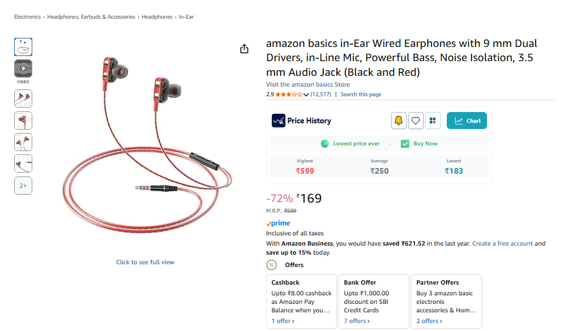The width and height of the screenshot is (564, 331).
Task: Set a price alert with the bell icon
Action: coord(399,121)
